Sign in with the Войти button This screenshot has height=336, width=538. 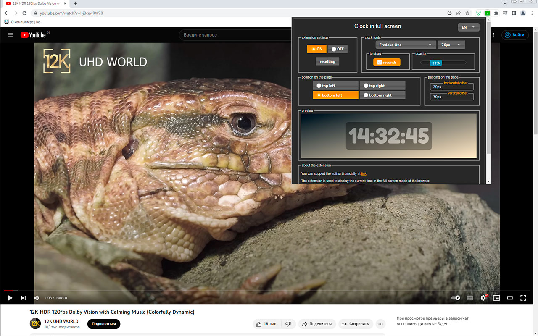click(x=516, y=35)
